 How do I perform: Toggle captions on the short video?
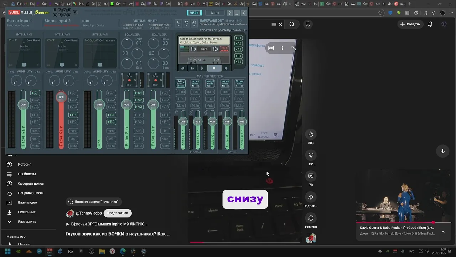[271, 48]
